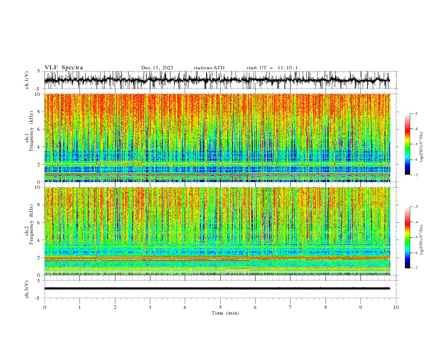Click the ch.2 spectrogram panel
Image resolution: width=446 pixels, height=345 pixels.
217,231
